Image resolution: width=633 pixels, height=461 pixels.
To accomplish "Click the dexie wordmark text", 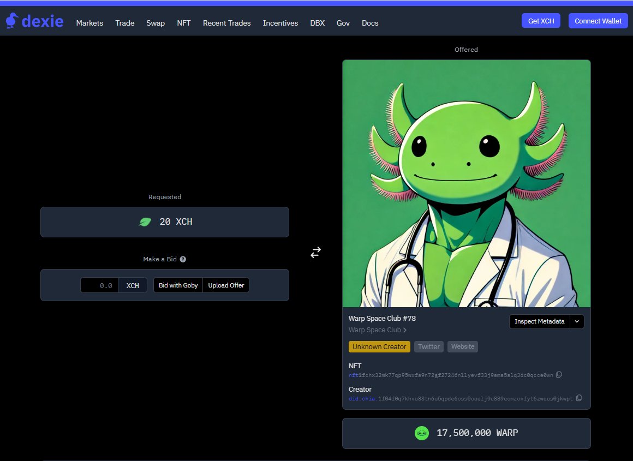I will click(x=43, y=21).
